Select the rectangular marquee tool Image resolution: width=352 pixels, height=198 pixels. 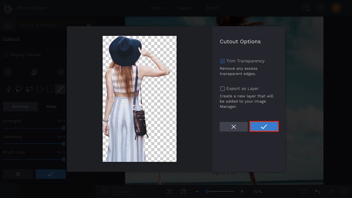pos(50,89)
